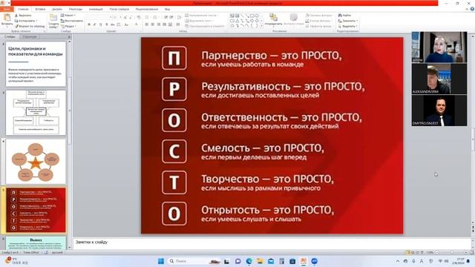Image resolution: width=475 pixels, height=267 pixels.
Task: Open the Показ слайдов ribbon tab
Action: tap(119, 10)
